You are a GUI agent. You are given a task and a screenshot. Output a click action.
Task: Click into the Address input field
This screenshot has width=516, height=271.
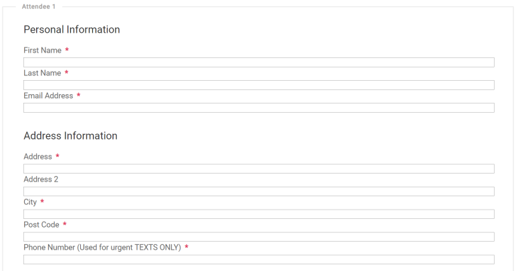coord(259,169)
